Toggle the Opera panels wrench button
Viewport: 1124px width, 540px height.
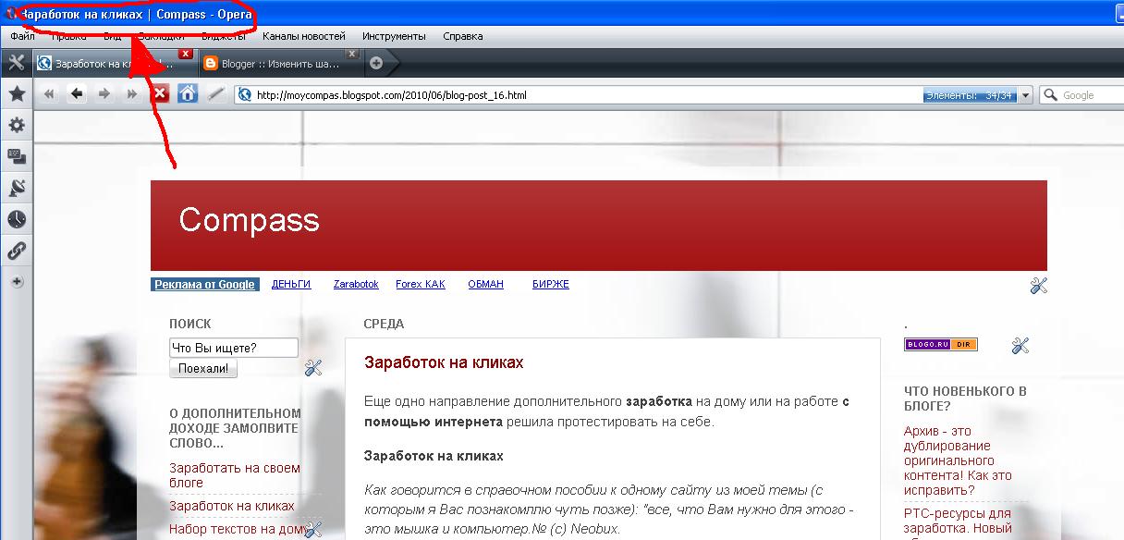[x=16, y=63]
